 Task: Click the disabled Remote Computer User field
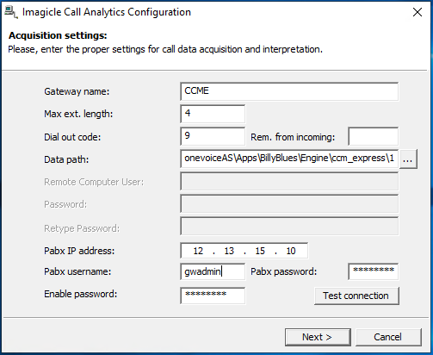coord(289,181)
